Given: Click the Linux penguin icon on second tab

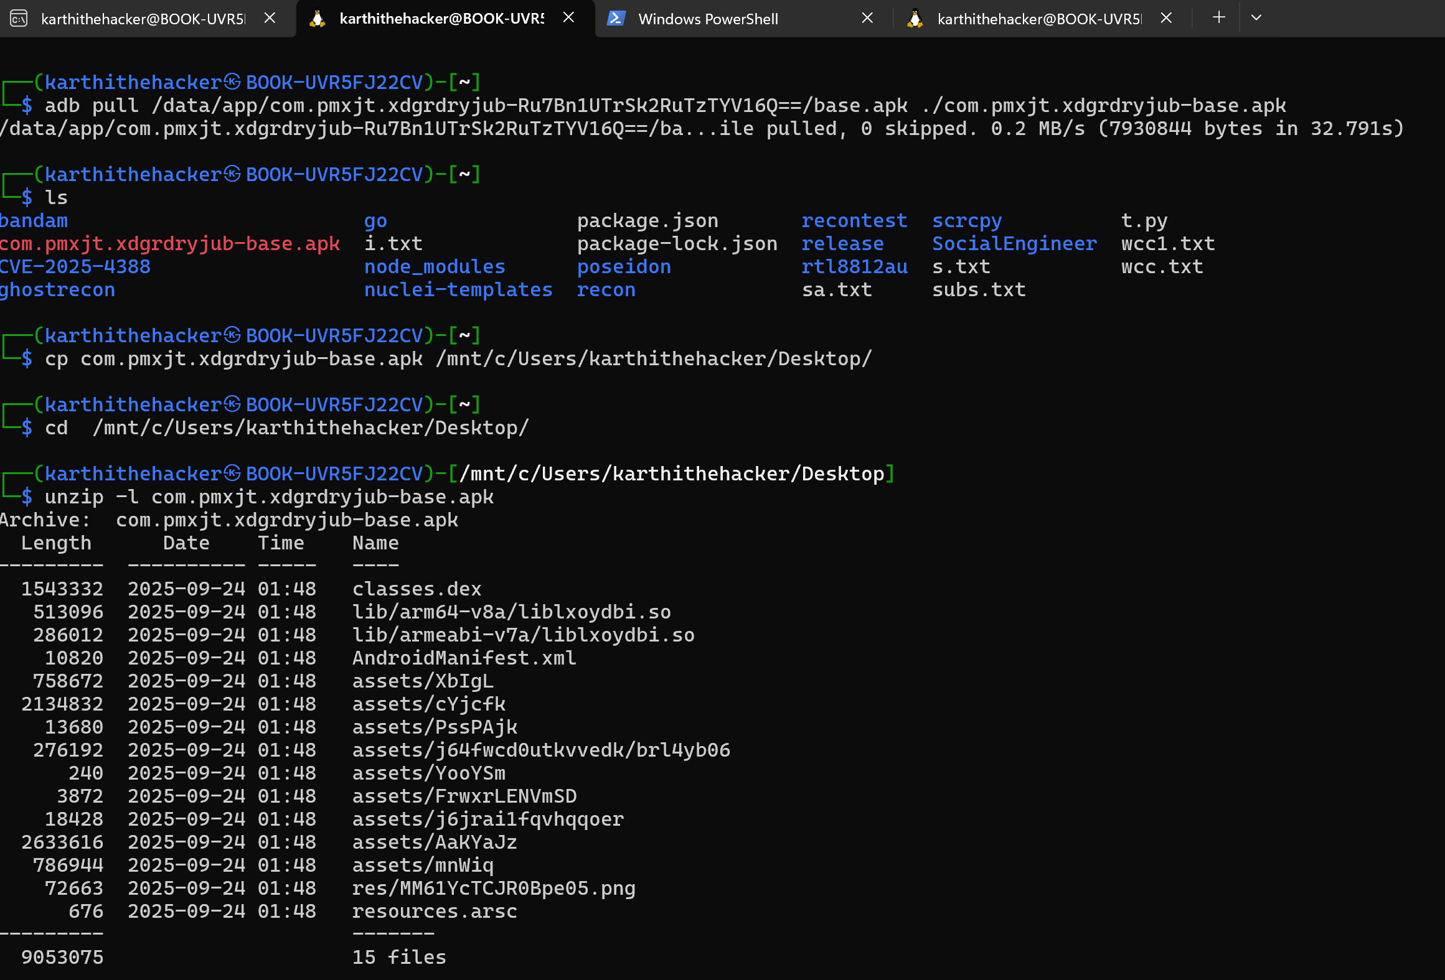Looking at the screenshot, I should coord(318,19).
